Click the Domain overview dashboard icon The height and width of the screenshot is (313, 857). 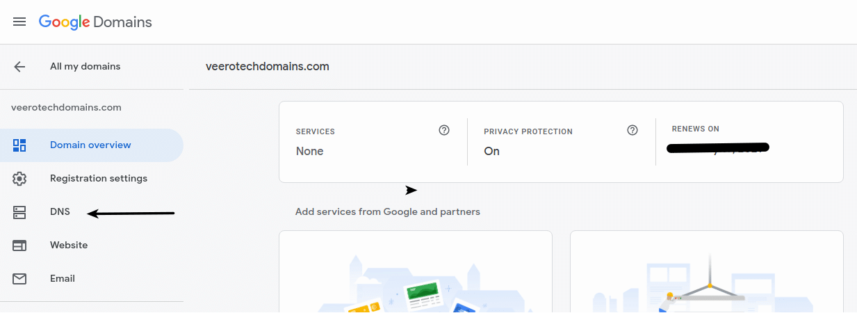(x=19, y=145)
